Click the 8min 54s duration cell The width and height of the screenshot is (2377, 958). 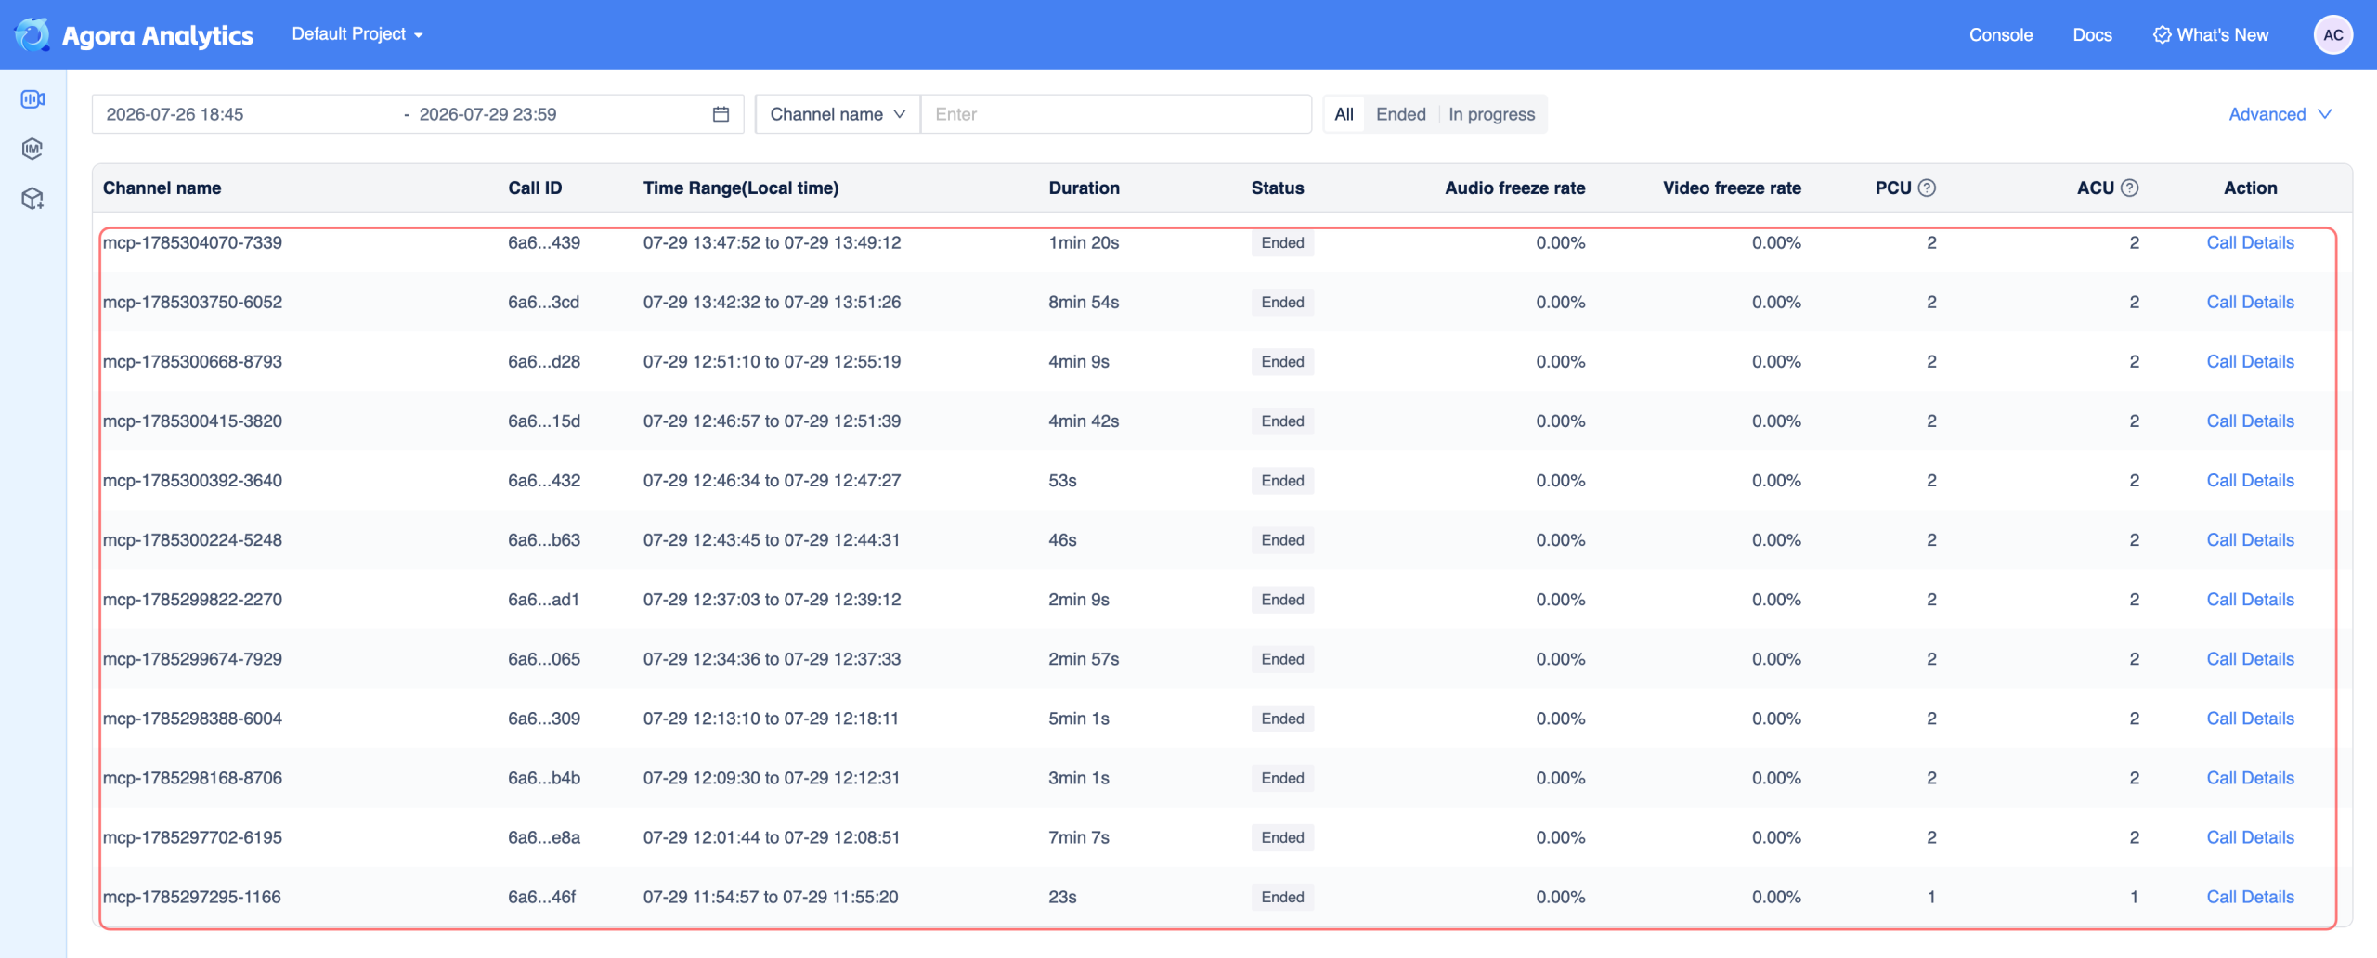[1084, 302]
